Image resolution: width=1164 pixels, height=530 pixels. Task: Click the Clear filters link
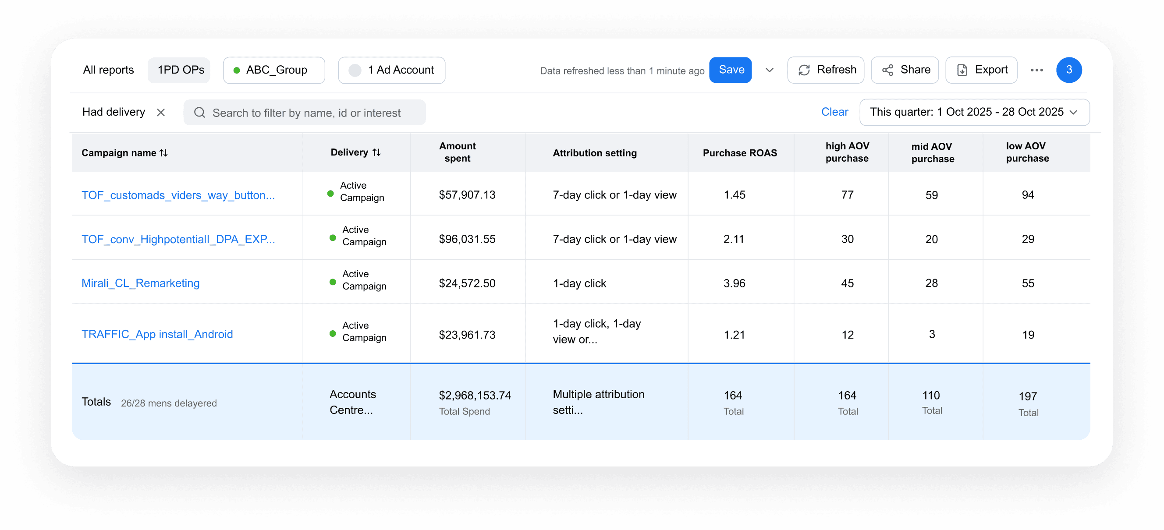[x=834, y=112]
